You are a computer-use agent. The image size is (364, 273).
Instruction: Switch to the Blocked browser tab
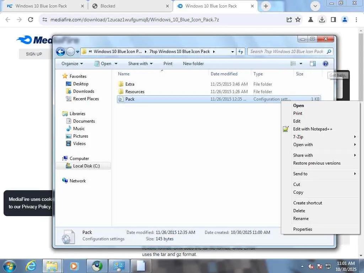click(x=130, y=6)
